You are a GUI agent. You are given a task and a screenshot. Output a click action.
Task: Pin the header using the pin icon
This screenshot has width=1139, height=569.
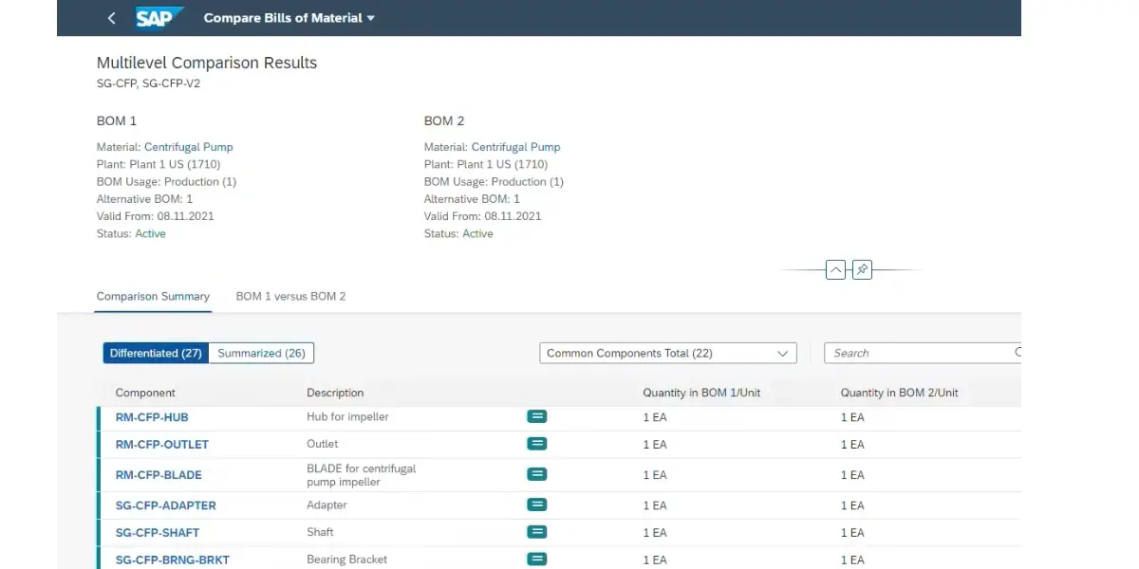862,270
